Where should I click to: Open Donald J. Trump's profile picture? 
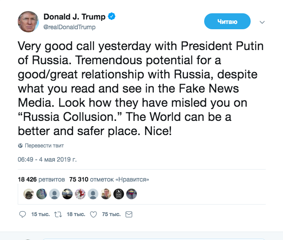click(x=28, y=22)
